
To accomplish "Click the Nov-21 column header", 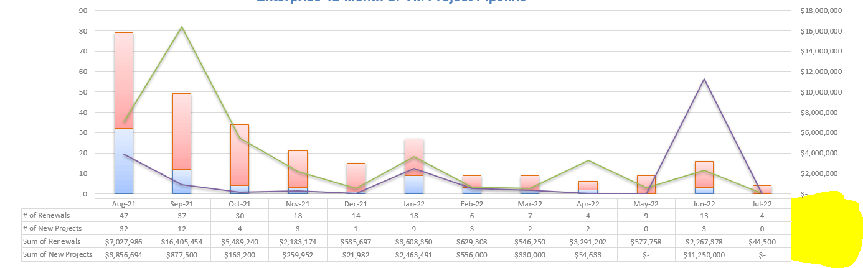I will (298, 203).
